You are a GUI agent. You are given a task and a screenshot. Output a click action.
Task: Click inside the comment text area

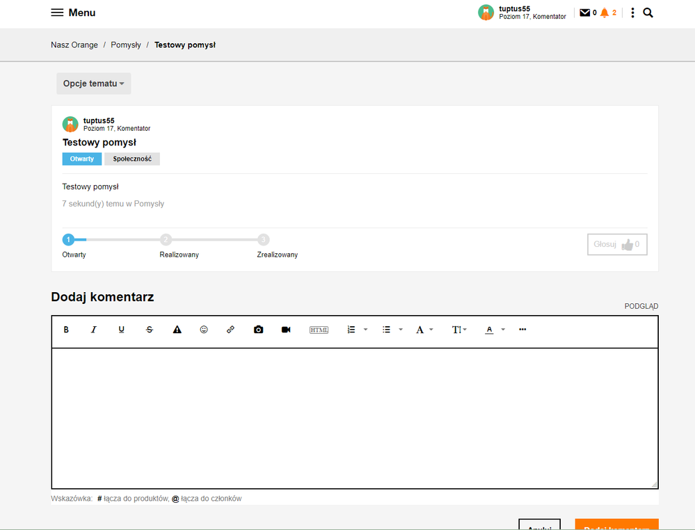click(x=354, y=417)
